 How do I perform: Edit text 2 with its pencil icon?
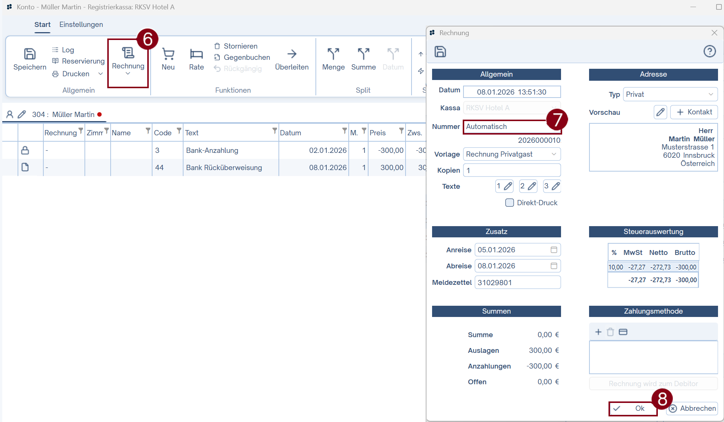(x=532, y=186)
